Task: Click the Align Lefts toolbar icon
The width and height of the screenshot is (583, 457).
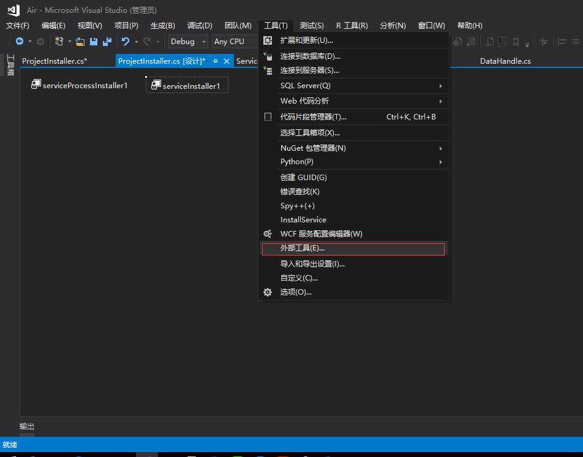Action: 562,42
